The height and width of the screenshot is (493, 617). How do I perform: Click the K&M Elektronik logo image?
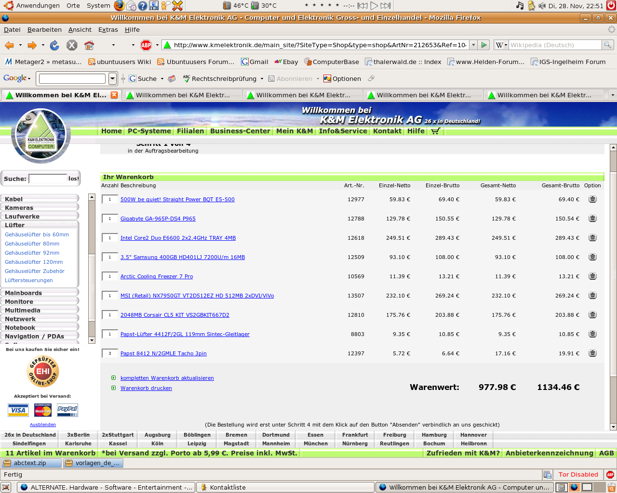(x=41, y=136)
